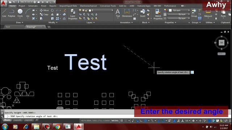Select the Text annotation tool
The width and height of the screenshot is (232, 130).
[x=118, y=13]
